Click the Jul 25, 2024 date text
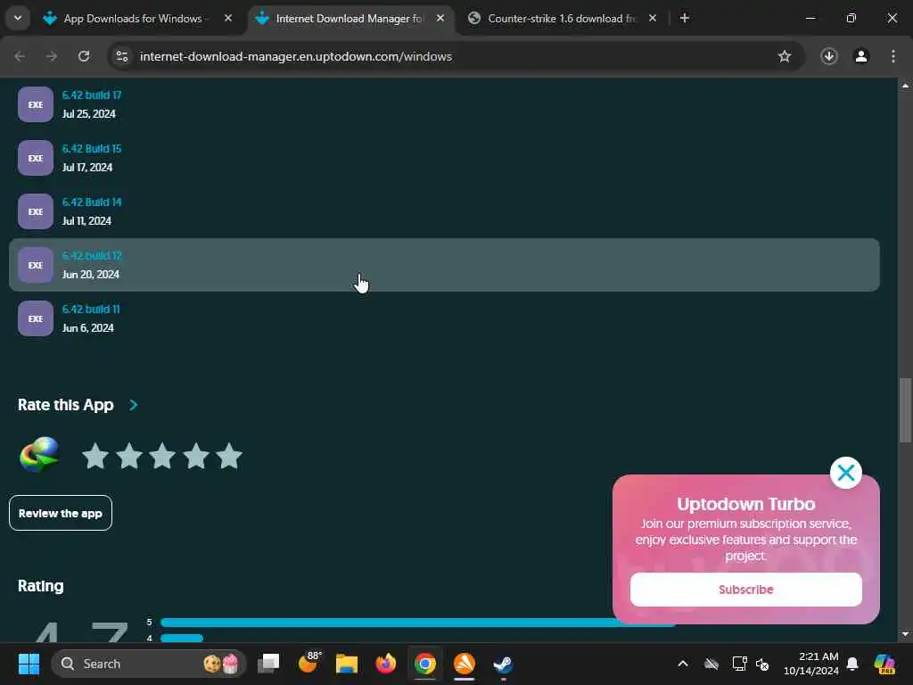913x685 pixels. pyautogui.click(x=89, y=113)
